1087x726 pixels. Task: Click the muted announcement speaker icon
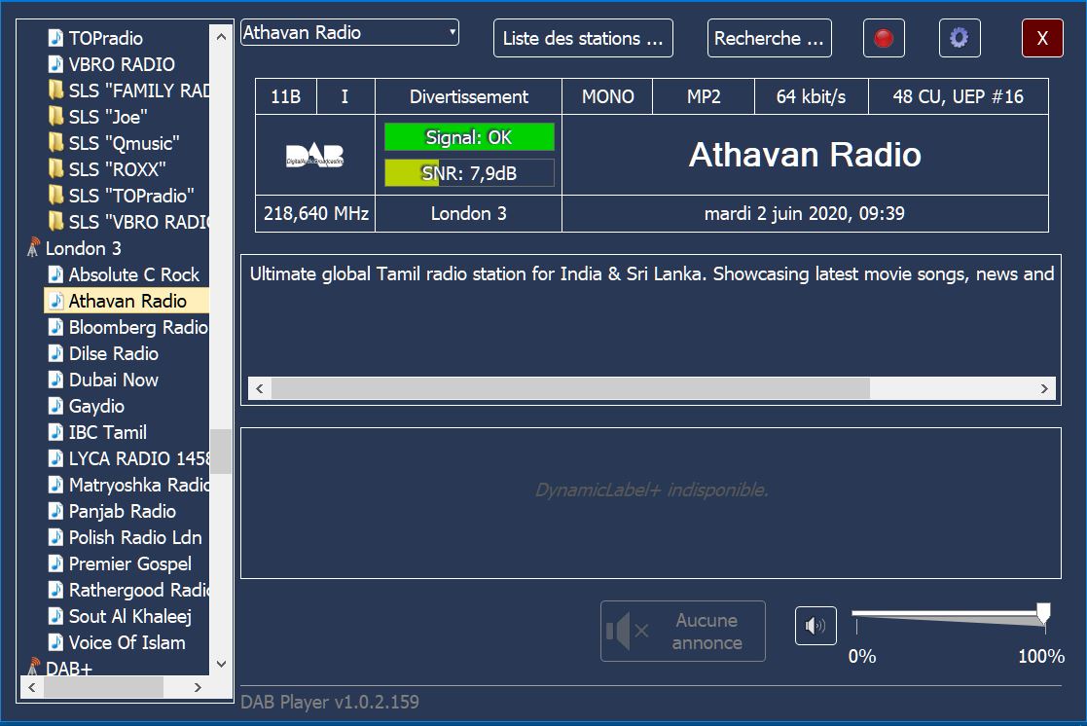627,631
